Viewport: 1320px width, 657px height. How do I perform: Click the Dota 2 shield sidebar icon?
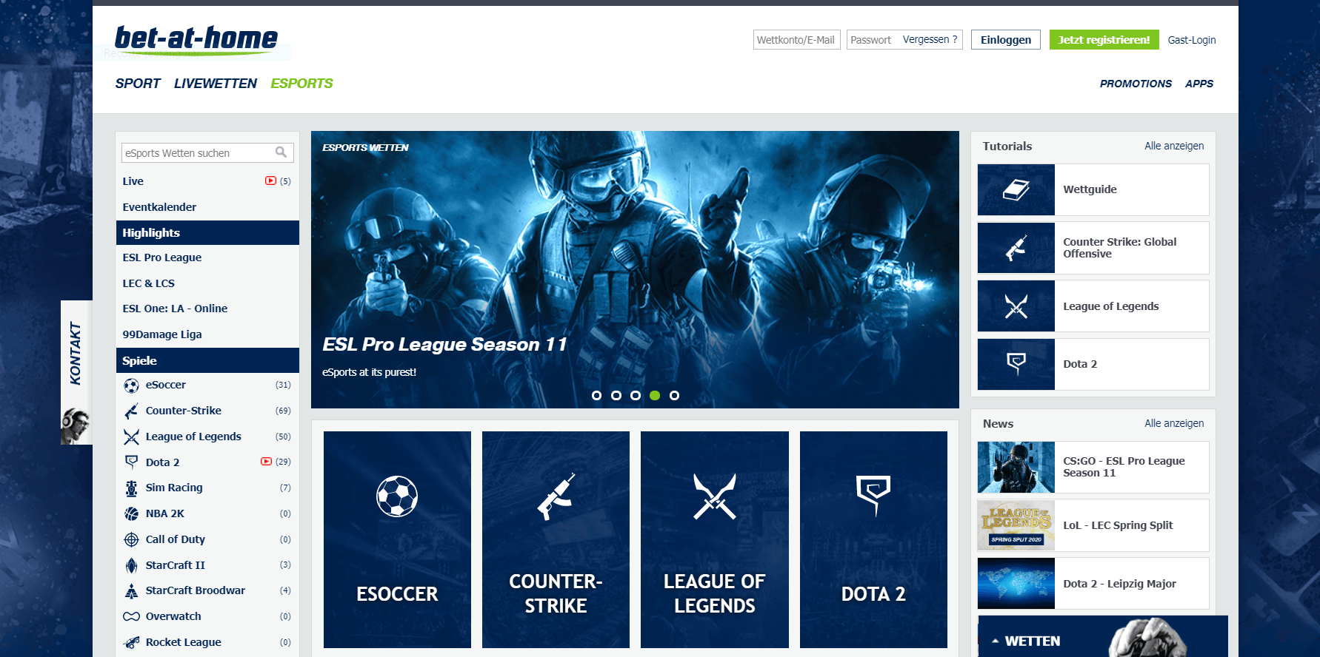tap(131, 462)
